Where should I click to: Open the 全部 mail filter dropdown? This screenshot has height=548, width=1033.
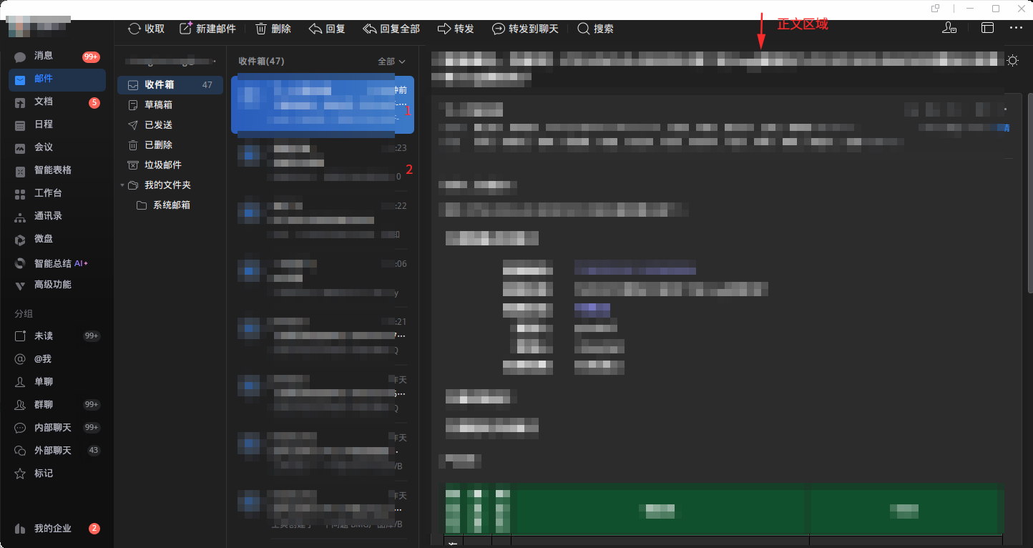click(391, 62)
